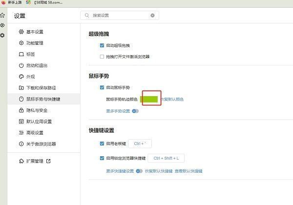
Task: Click the magnifier icon in search box
Action: coord(87,15)
